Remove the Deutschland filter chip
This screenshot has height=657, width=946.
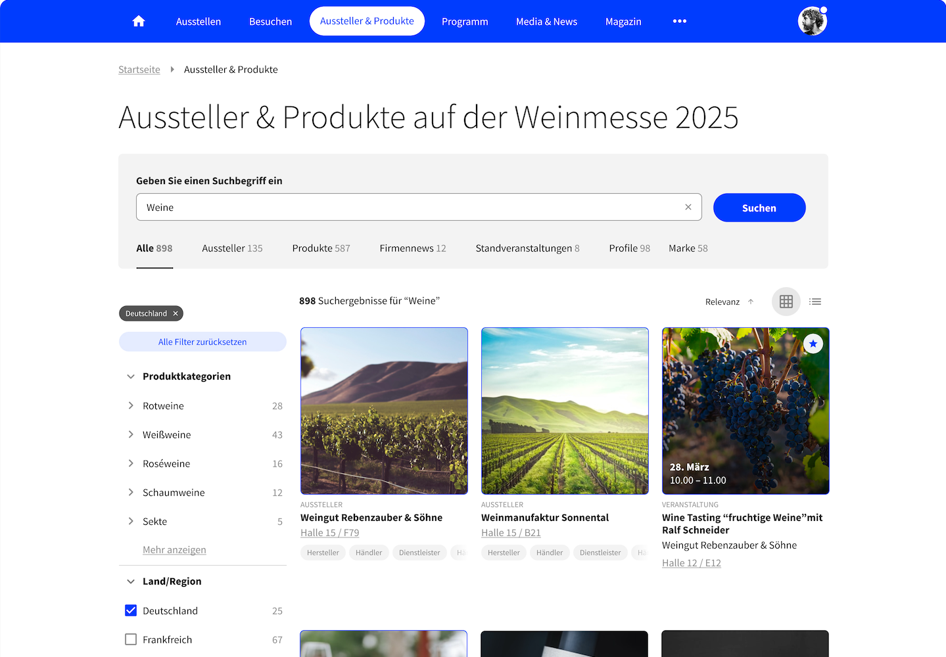[176, 313]
